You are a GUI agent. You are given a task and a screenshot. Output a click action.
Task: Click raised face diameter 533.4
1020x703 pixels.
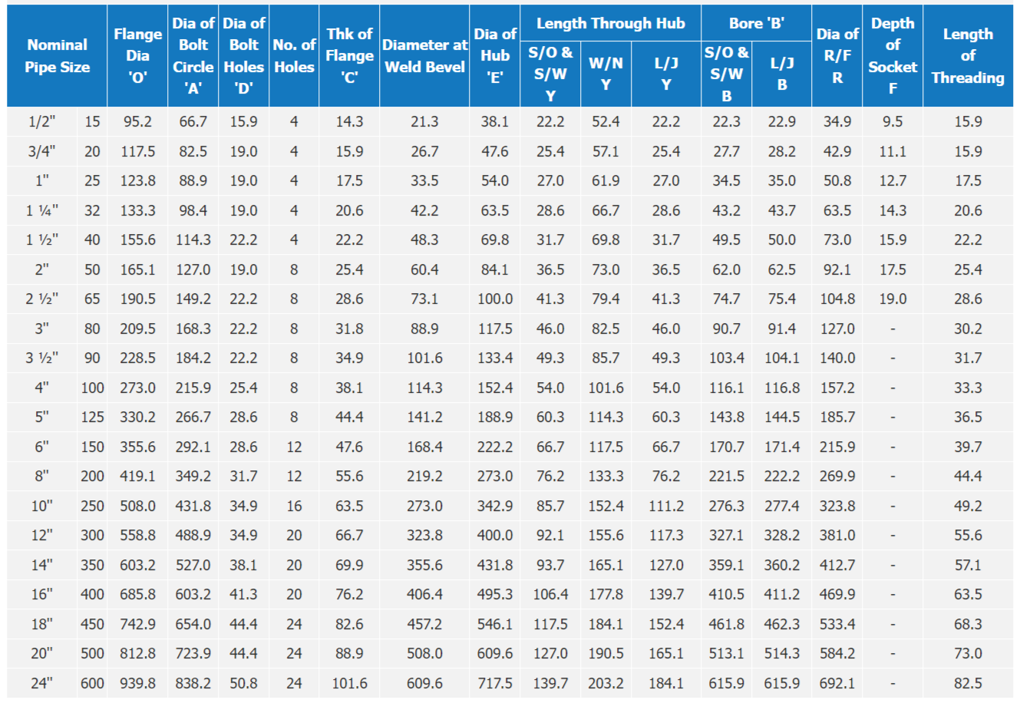tap(837, 625)
